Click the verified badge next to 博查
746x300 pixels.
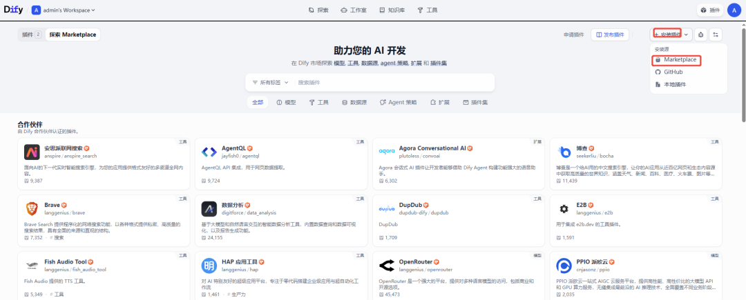[591, 148]
